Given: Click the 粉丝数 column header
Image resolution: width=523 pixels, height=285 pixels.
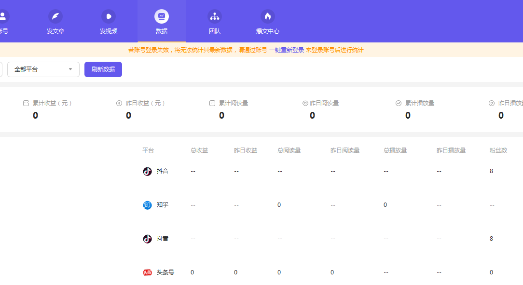Looking at the screenshot, I should 498,150.
